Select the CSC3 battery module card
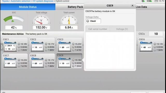 (69, 45)
